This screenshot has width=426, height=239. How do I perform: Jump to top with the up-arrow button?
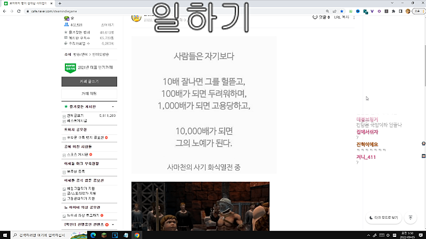point(411,218)
